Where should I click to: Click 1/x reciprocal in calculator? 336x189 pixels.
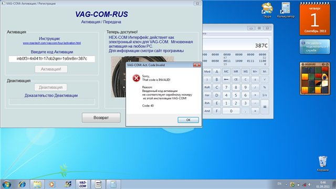point(265,95)
